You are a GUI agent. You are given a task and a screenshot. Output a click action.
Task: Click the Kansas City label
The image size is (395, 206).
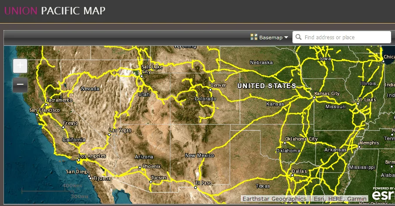coord(327,93)
